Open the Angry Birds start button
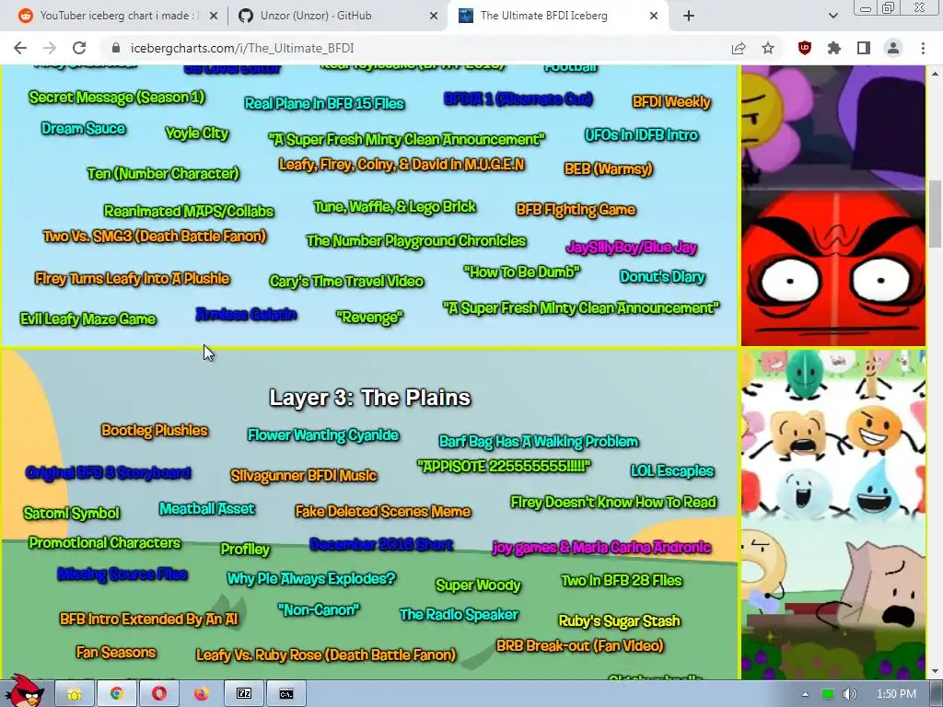This screenshot has height=707, width=943. (x=27, y=691)
